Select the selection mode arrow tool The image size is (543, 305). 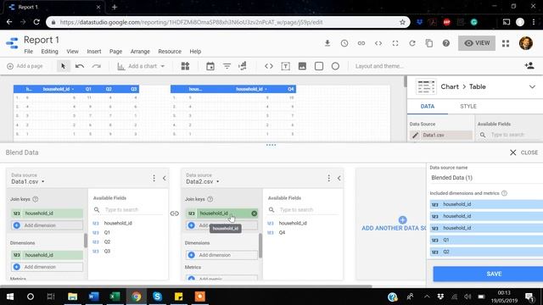[63, 66]
